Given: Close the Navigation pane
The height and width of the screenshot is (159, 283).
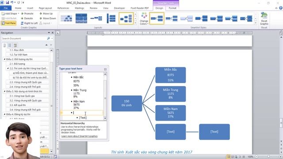Looking at the screenshot, I should [53, 33].
